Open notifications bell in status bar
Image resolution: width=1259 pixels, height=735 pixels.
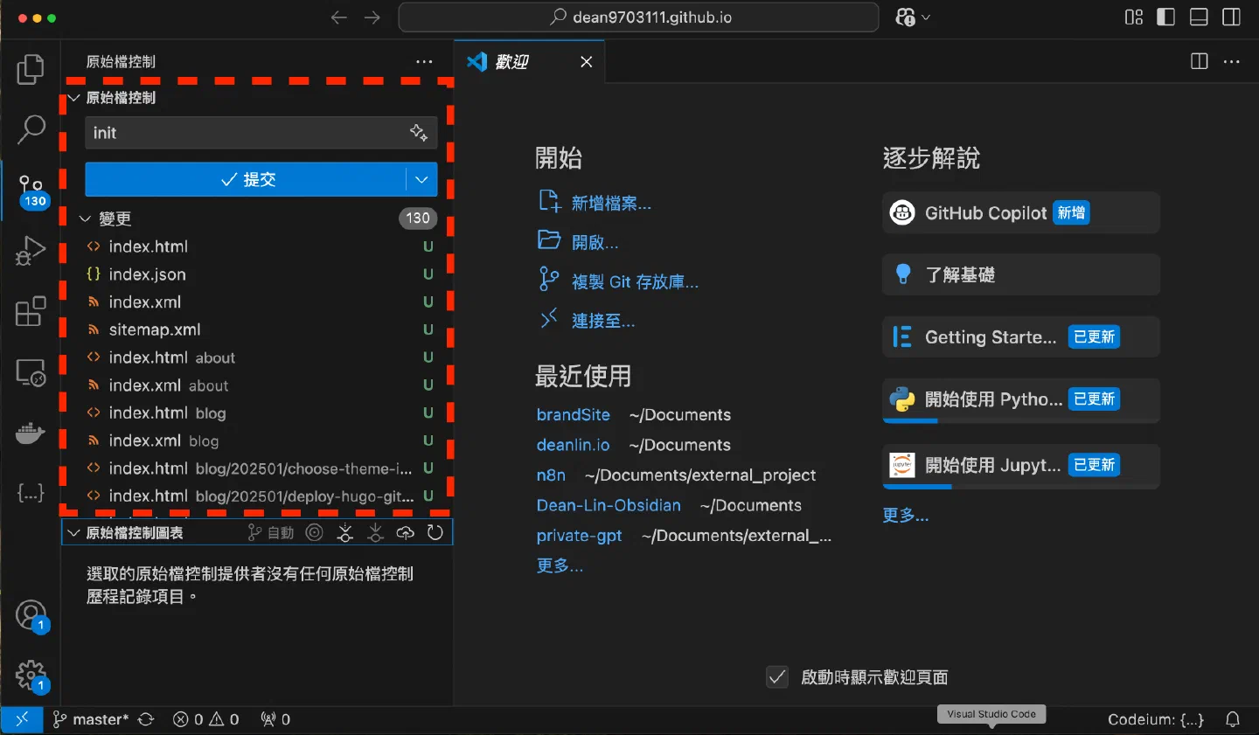(x=1233, y=719)
